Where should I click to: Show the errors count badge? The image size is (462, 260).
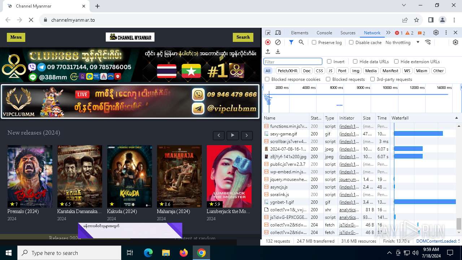[399, 33]
